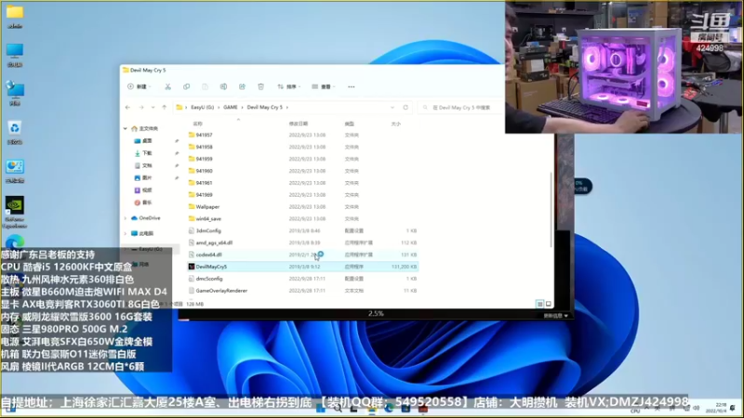Image resolution: width=744 pixels, height=418 pixels.
Task: Sort by the Type (类型) column header
Action: click(350, 124)
